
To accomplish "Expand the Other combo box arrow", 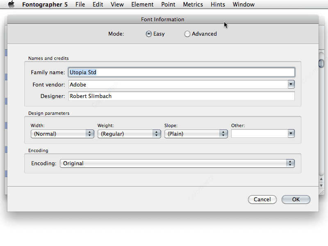I will pyautogui.click(x=291, y=134).
